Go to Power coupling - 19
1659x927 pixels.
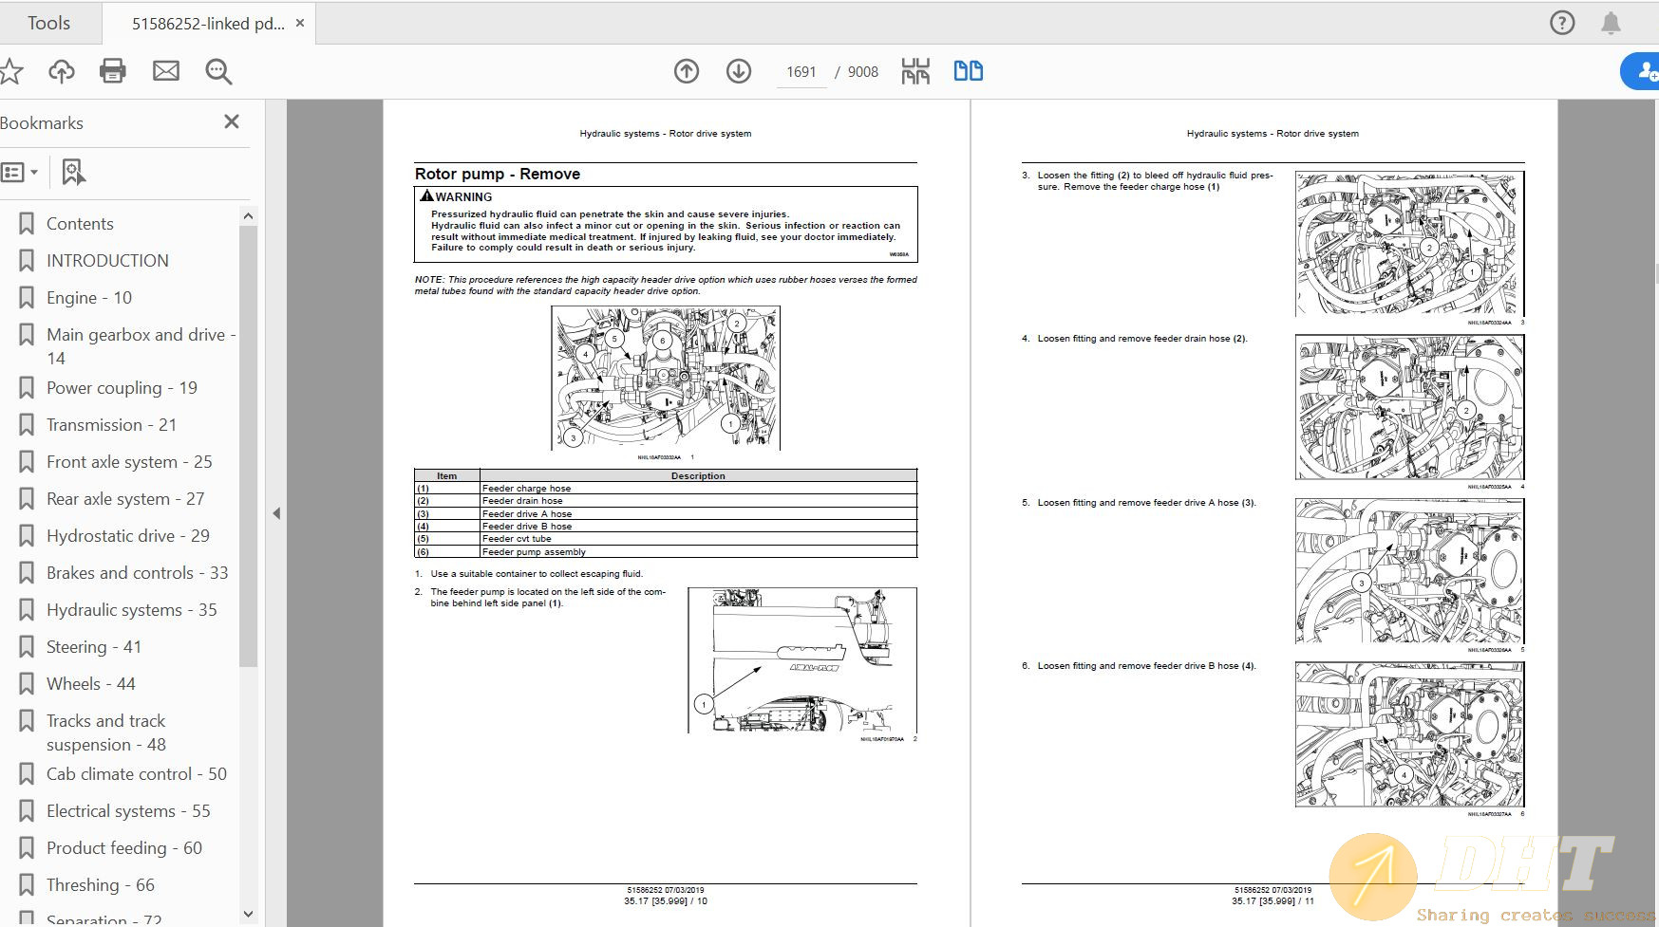point(122,388)
